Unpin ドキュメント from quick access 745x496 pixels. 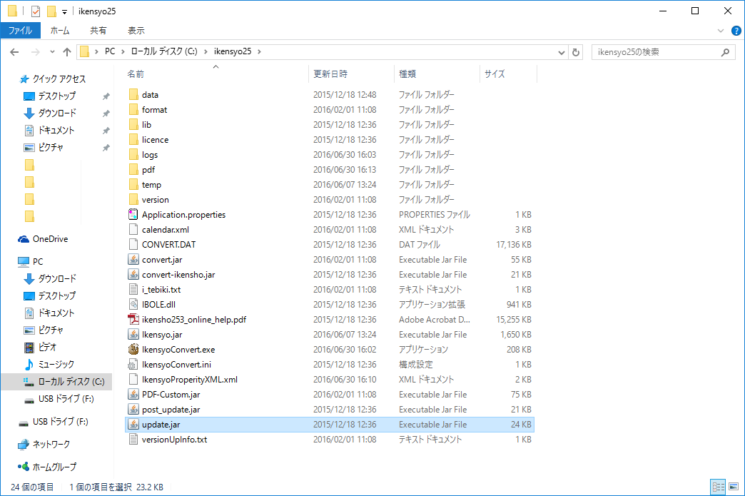(x=106, y=131)
